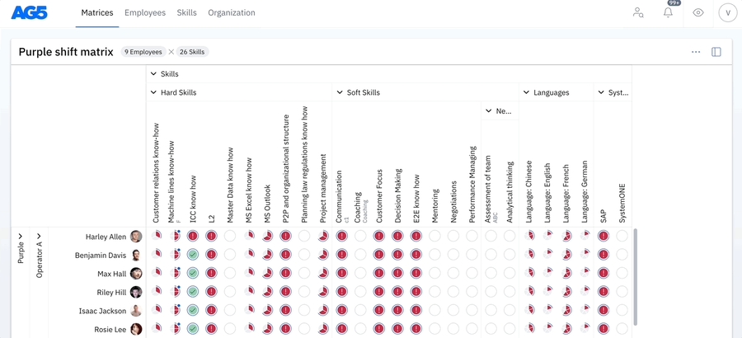Collapse the Languages column group
742x338 pixels.
(526, 93)
